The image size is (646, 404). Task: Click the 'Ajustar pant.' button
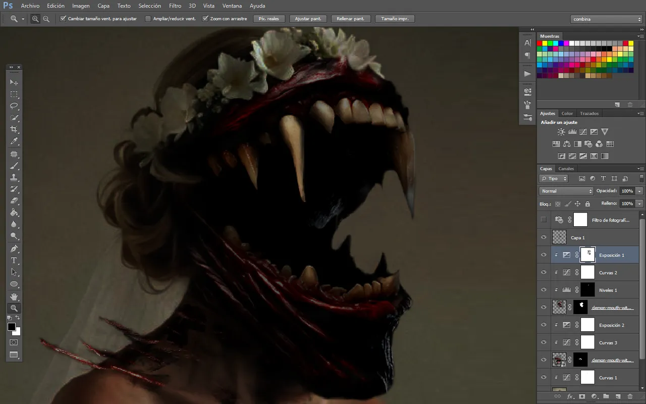tap(308, 19)
